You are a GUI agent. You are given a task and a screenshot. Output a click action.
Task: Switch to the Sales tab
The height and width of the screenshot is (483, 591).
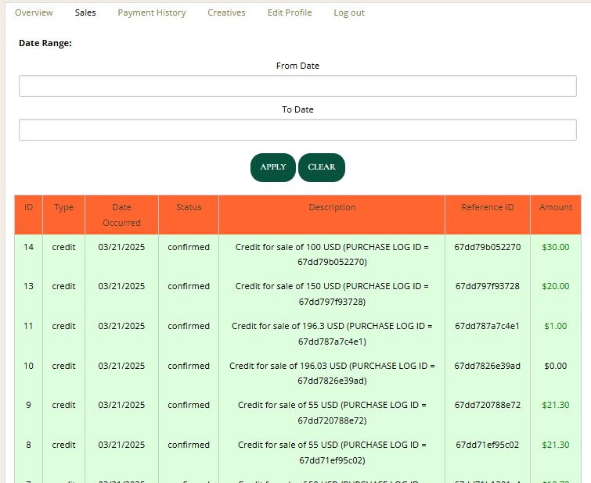(x=85, y=13)
